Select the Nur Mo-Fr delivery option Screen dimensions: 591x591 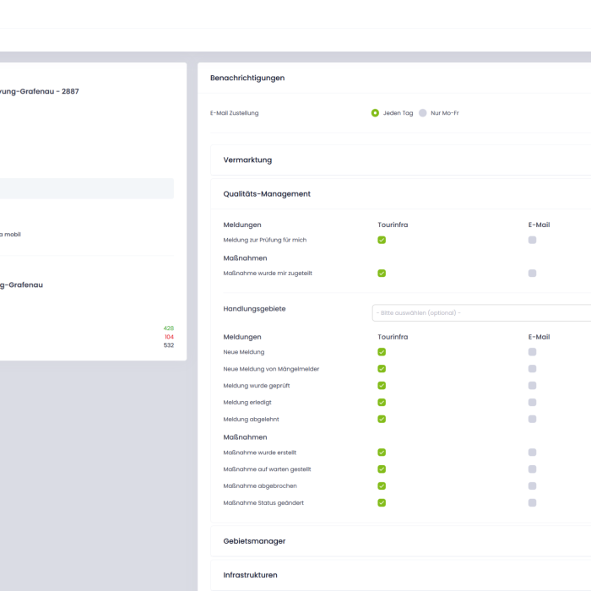[423, 113]
